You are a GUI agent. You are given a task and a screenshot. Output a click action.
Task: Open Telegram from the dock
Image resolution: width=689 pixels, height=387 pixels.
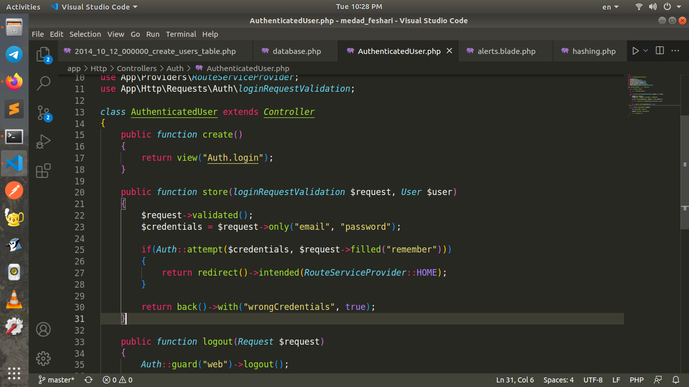coord(14,54)
